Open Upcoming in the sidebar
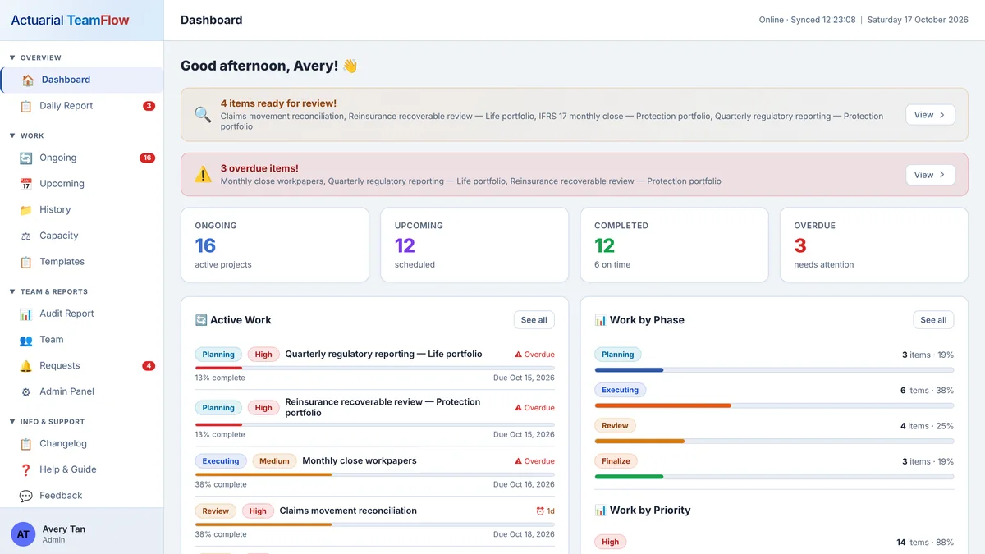985x554 pixels. click(x=82, y=184)
